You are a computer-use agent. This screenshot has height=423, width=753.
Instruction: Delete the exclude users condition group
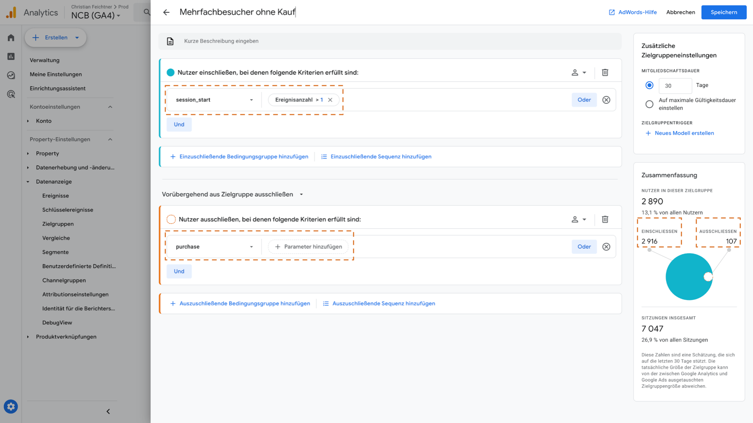(605, 219)
